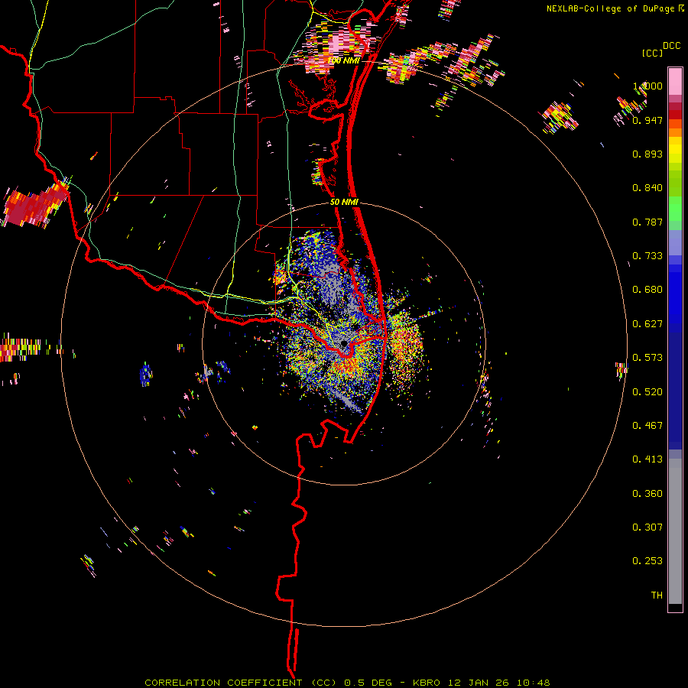Click CORRELATION COEFFICIENT in the bottom caption
Viewport: 688px width, 688px height.
point(223,683)
